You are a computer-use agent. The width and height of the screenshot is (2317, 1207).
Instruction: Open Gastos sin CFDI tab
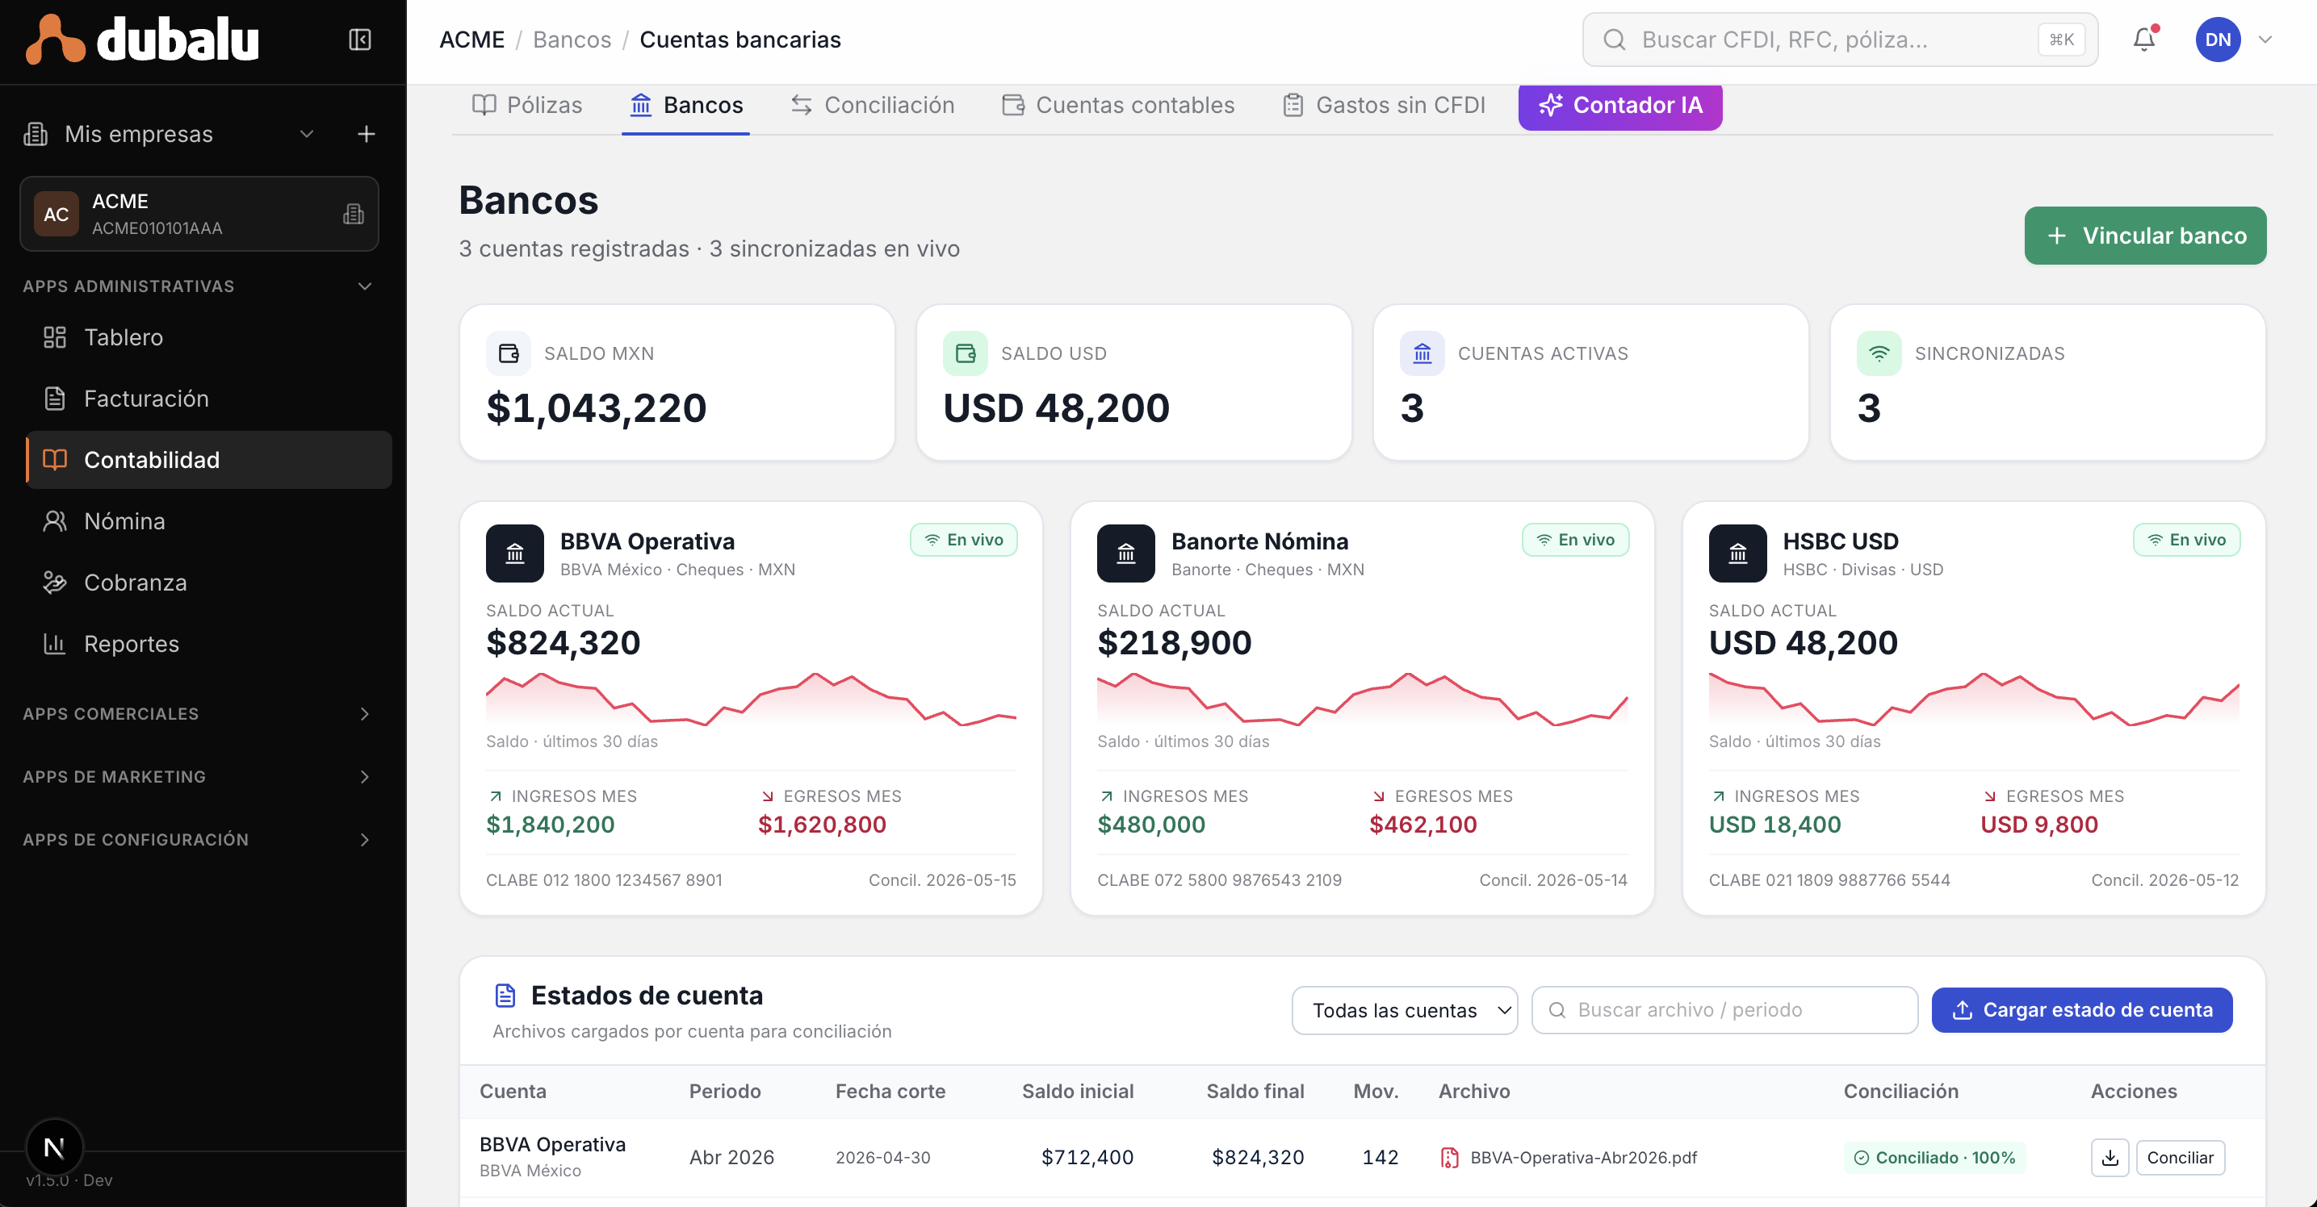point(1384,105)
